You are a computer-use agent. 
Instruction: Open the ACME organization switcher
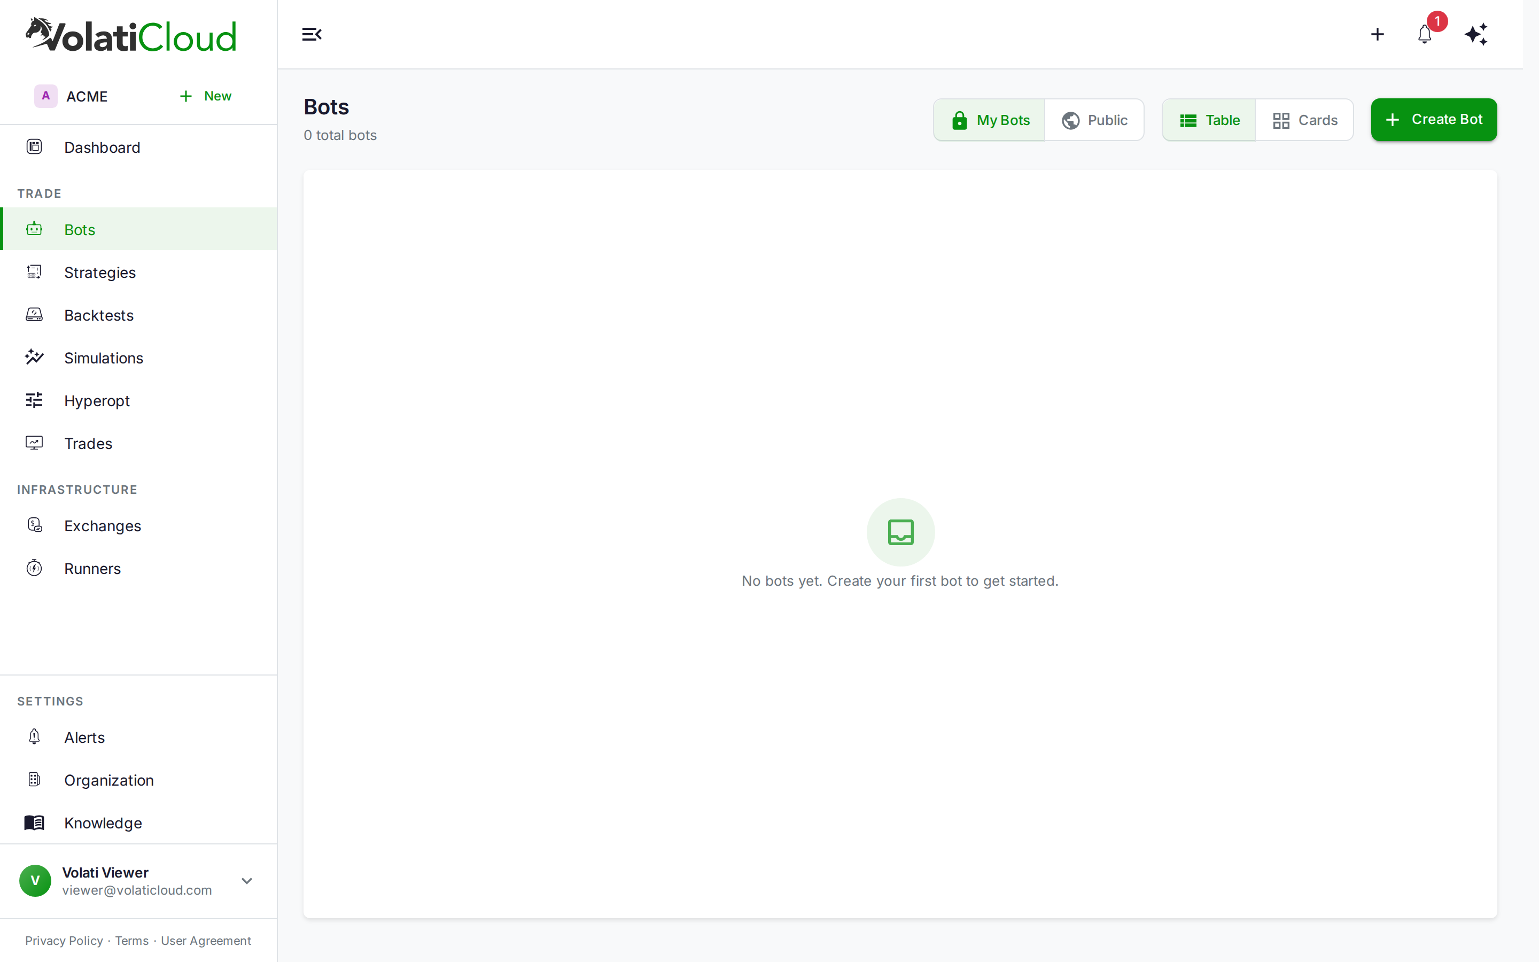coord(71,96)
